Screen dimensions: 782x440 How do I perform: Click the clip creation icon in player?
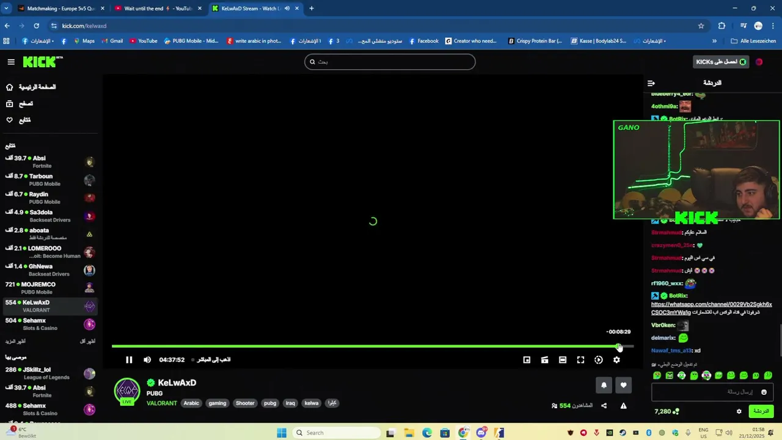click(544, 360)
